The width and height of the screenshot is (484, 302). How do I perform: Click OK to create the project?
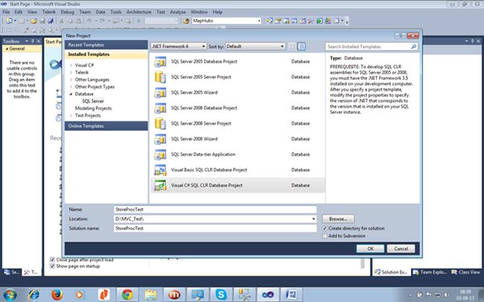370,248
